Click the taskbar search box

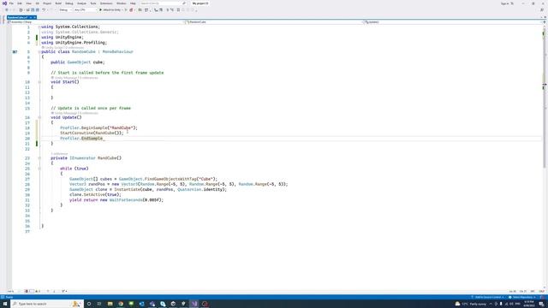click(x=47, y=304)
